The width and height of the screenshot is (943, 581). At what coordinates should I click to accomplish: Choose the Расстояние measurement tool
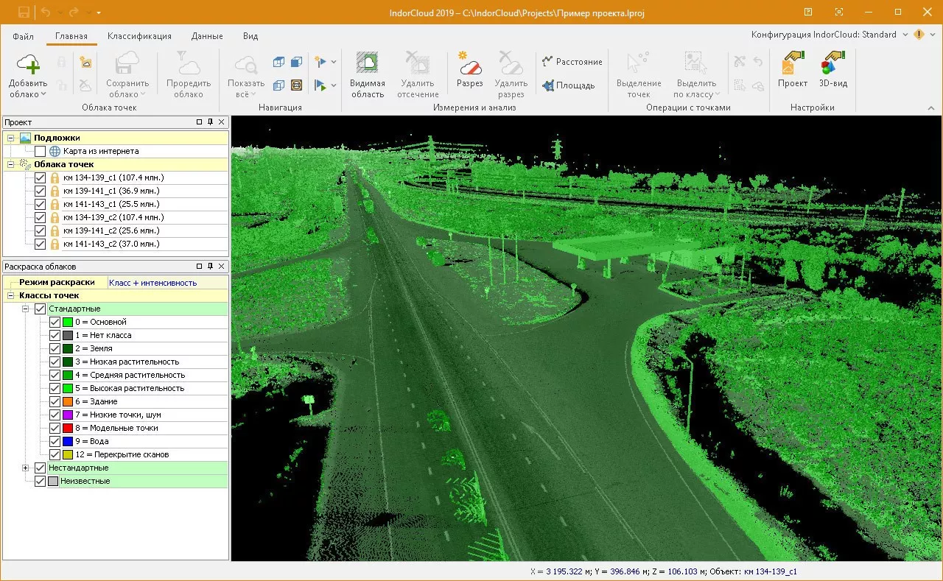(572, 62)
